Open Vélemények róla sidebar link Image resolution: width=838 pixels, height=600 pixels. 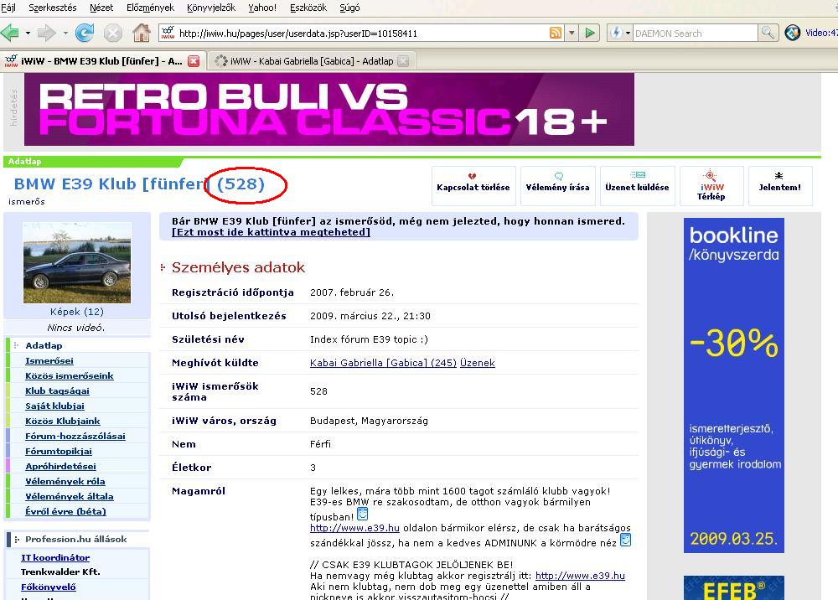tap(65, 481)
